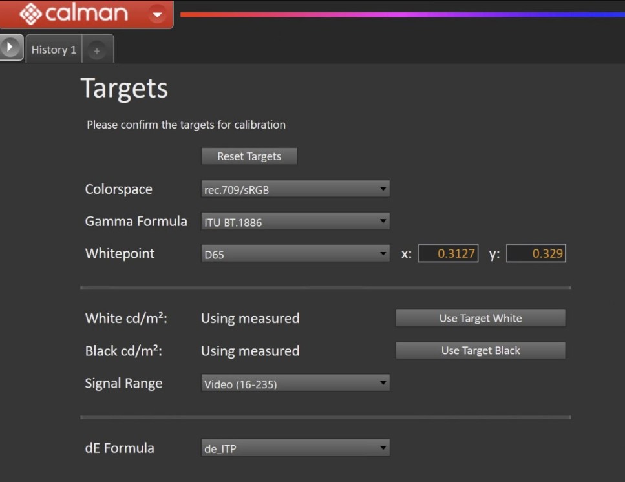Image resolution: width=625 pixels, height=482 pixels.
Task: Click the Targets page heading
Action: click(124, 89)
